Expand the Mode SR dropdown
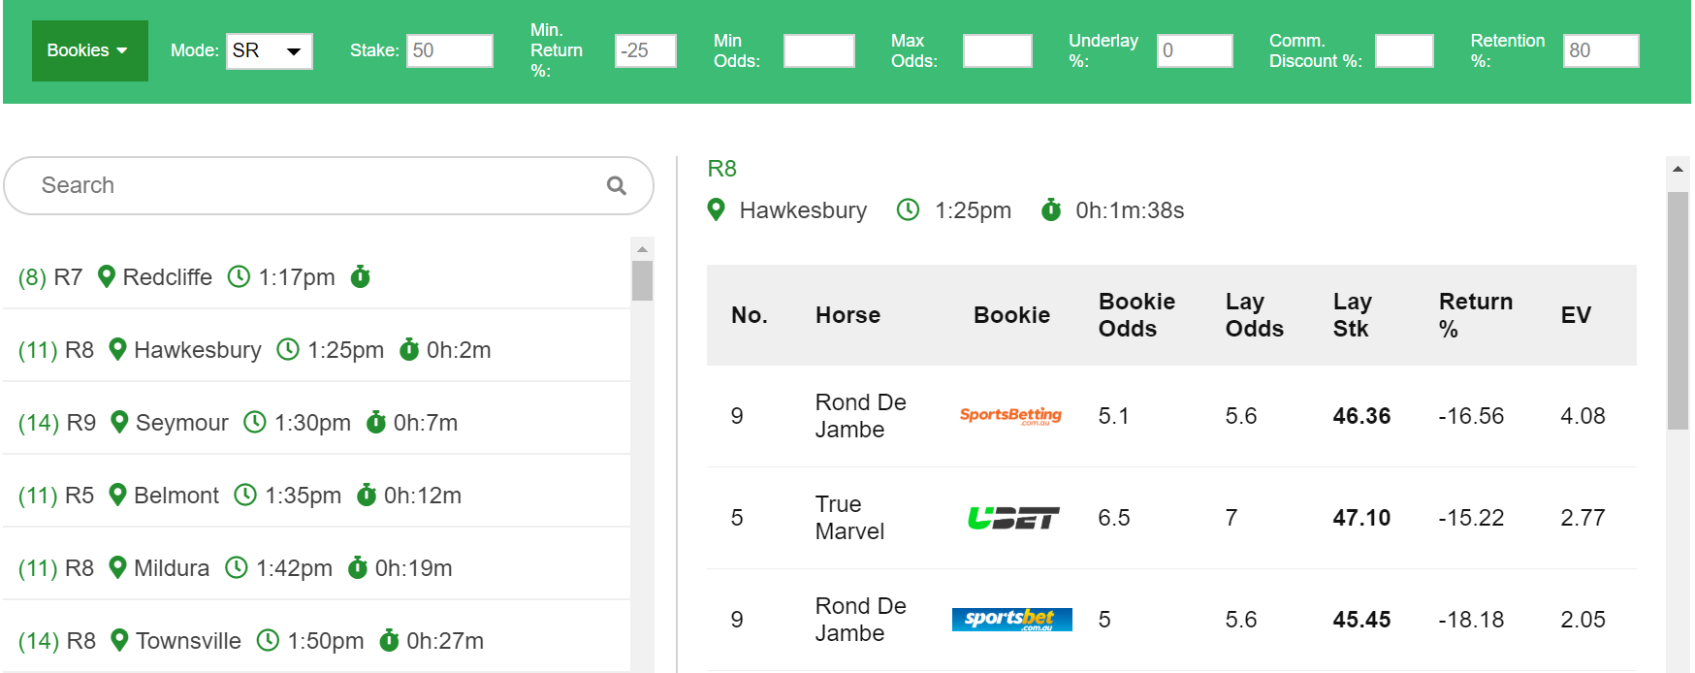 pos(270,50)
